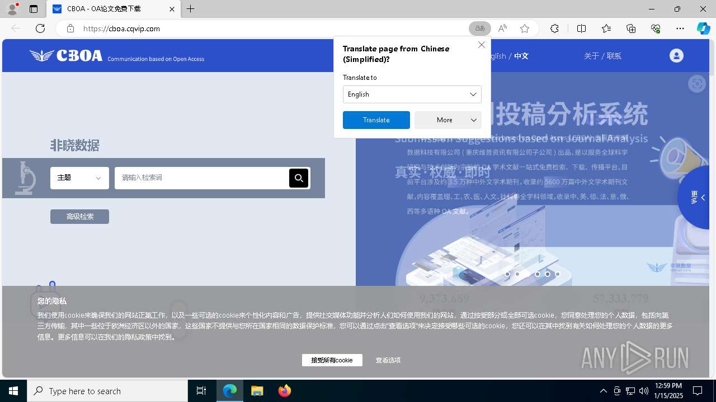Viewport: 716px width, 402px height.
Task: Open the Meet Now camera tray icon
Action: coord(617,391)
